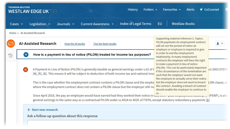The image size is (230, 129).
Task: Open 'Tips for best results' link
Action: point(105,44)
